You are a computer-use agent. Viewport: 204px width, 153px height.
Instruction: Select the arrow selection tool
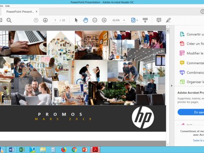76,20
